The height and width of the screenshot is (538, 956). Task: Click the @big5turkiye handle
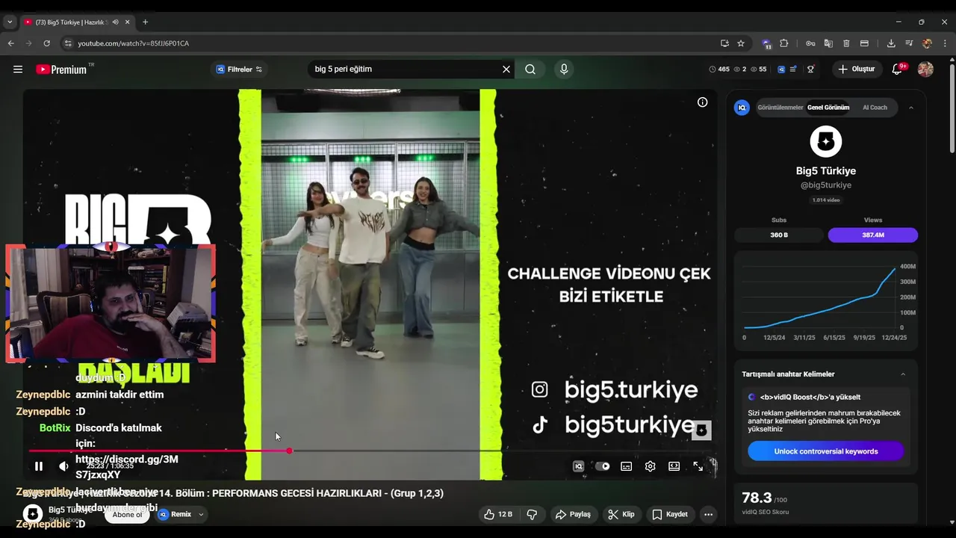click(825, 185)
